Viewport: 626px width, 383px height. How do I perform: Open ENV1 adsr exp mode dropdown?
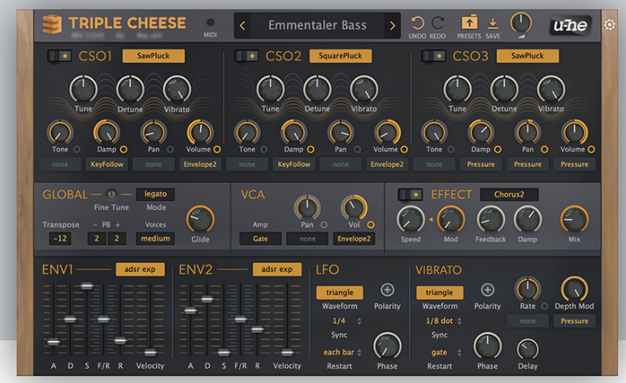[x=140, y=269]
